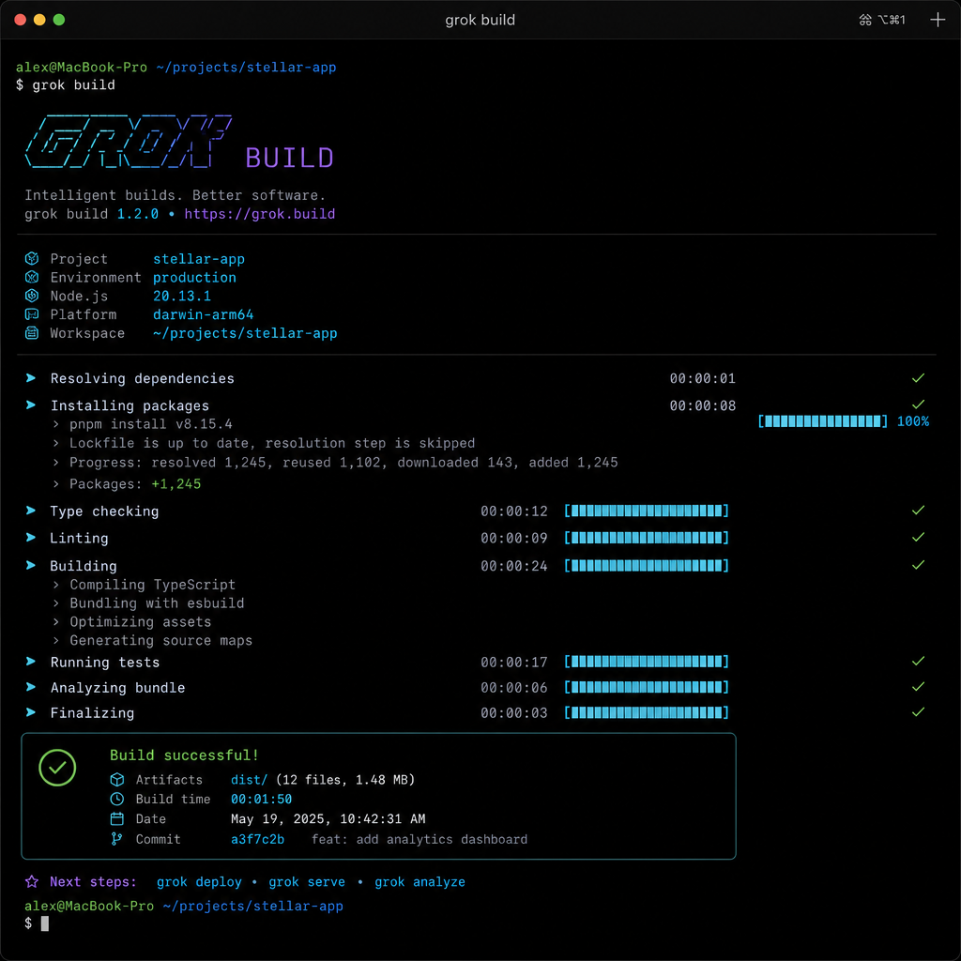The image size is (961, 961).
Task: Click the pane shortcut indicator ⌥⌘1 in title bar
Action: click(882, 20)
